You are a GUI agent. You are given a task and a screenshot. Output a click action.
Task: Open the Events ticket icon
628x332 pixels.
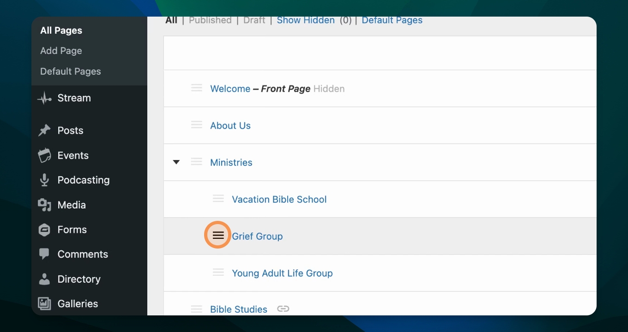(44, 155)
